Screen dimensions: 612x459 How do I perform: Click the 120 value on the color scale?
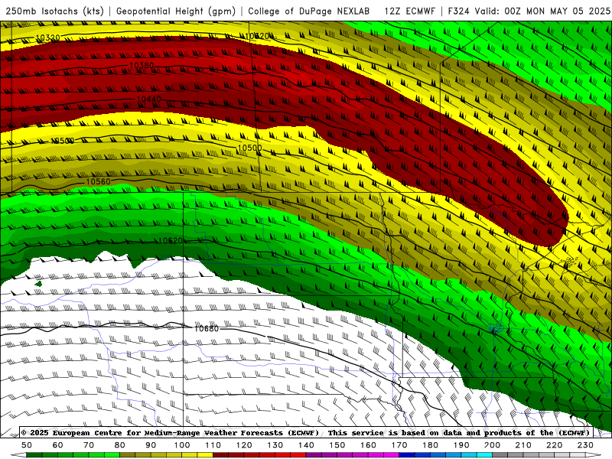pyautogui.click(x=244, y=445)
